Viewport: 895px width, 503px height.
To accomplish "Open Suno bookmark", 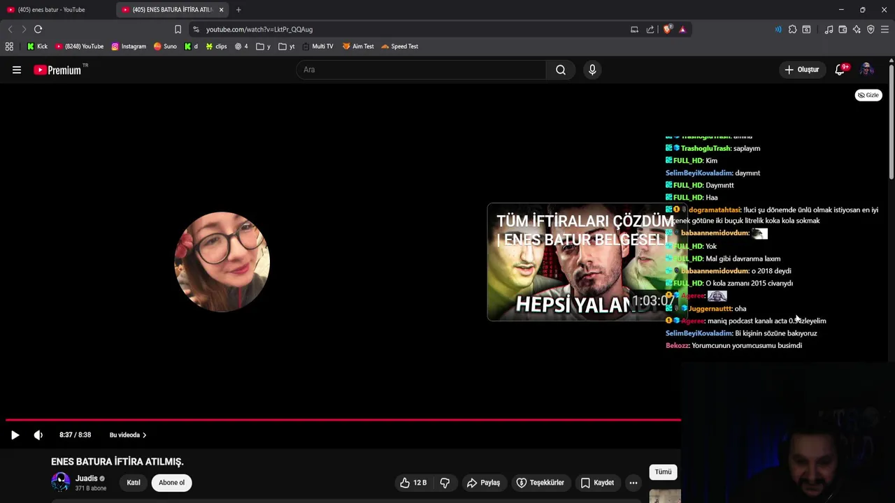I will coord(165,46).
